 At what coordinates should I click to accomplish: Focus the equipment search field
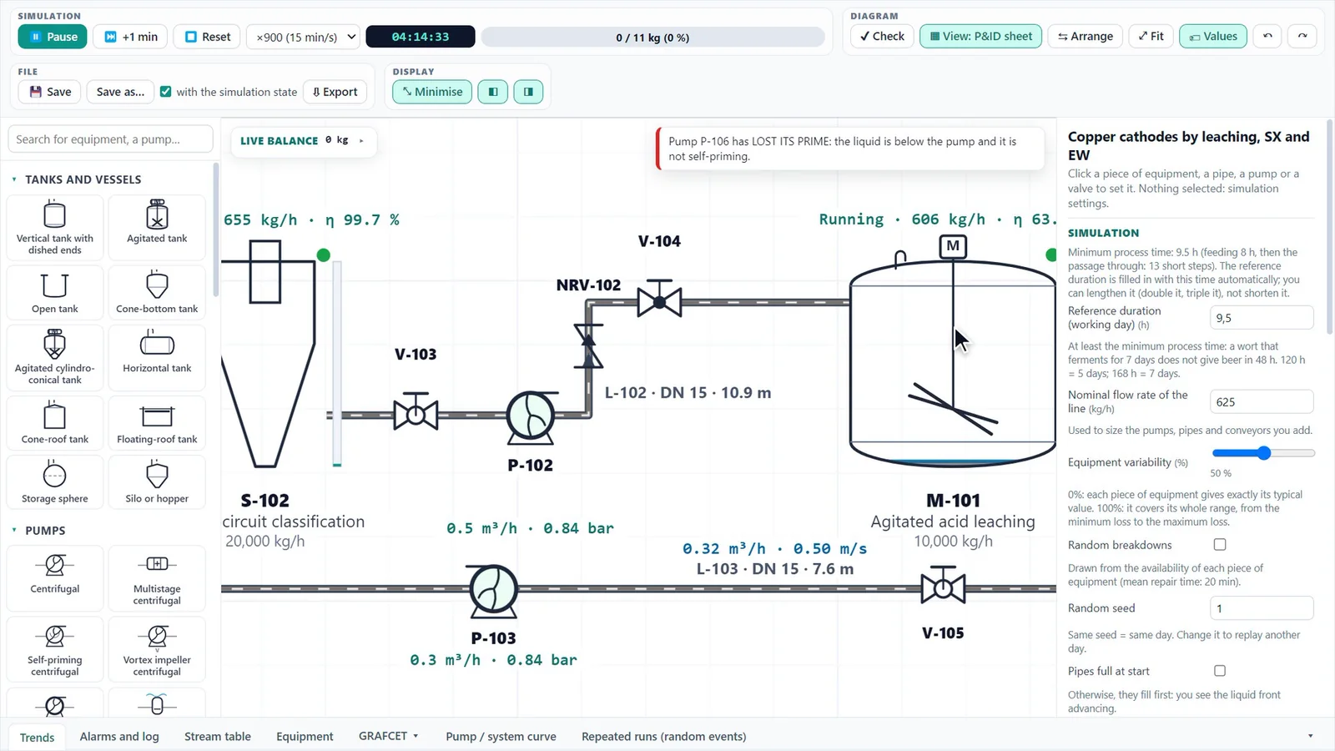[x=110, y=139]
